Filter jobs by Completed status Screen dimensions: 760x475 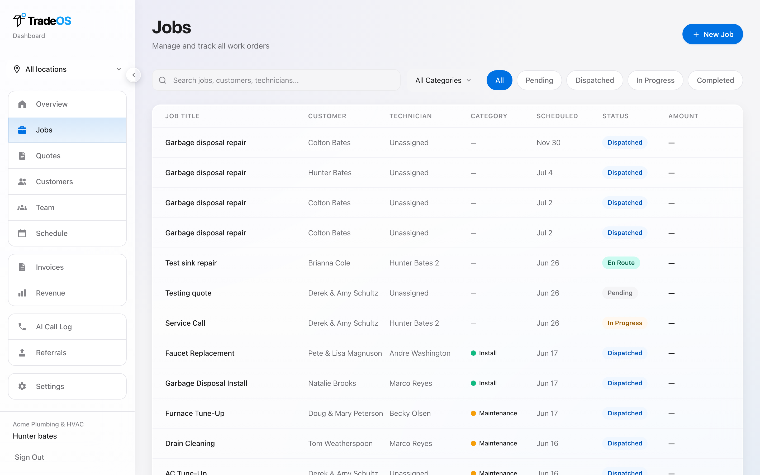pyautogui.click(x=715, y=80)
